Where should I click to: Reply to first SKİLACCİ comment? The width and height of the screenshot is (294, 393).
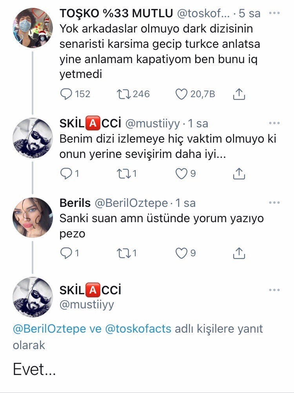pos(67,174)
